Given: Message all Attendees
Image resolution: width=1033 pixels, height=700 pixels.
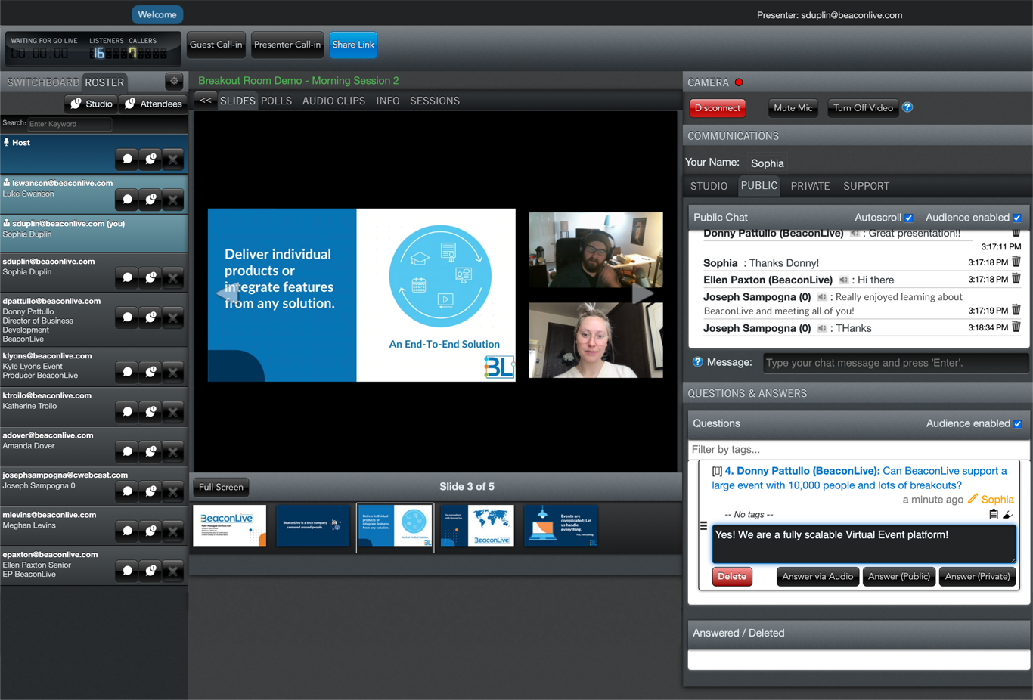Looking at the screenshot, I should point(154,104).
